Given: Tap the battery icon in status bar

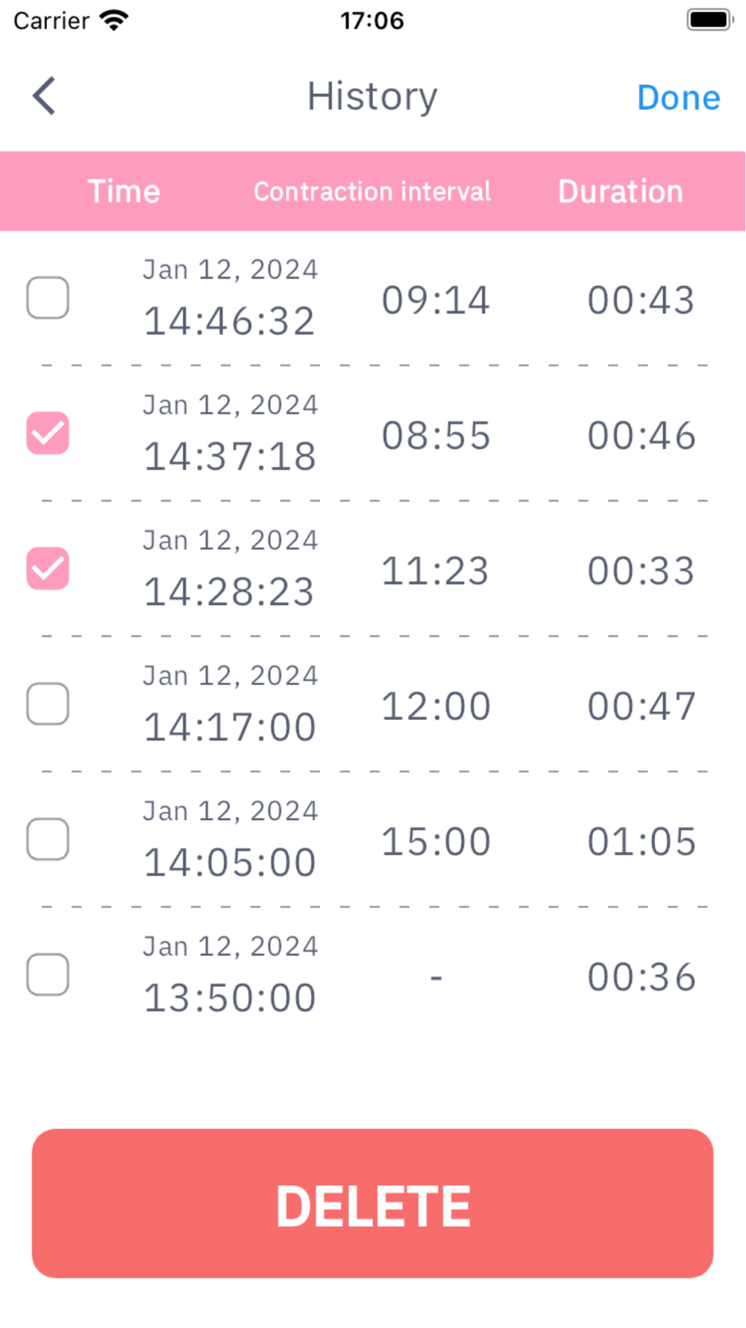Looking at the screenshot, I should pos(709,20).
